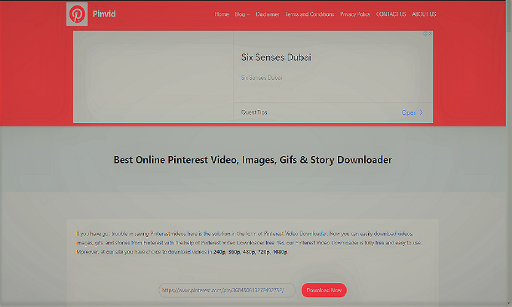Open the Disclaimer page
512x307 pixels.
tap(267, 14)
